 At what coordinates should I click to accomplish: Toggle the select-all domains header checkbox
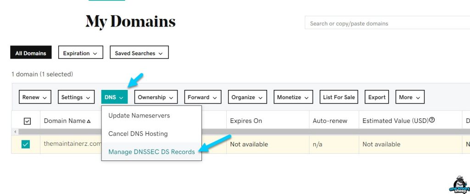27,121
